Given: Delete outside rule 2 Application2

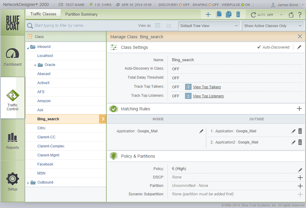Looking at the screenshot, I should tap(300, 142).
